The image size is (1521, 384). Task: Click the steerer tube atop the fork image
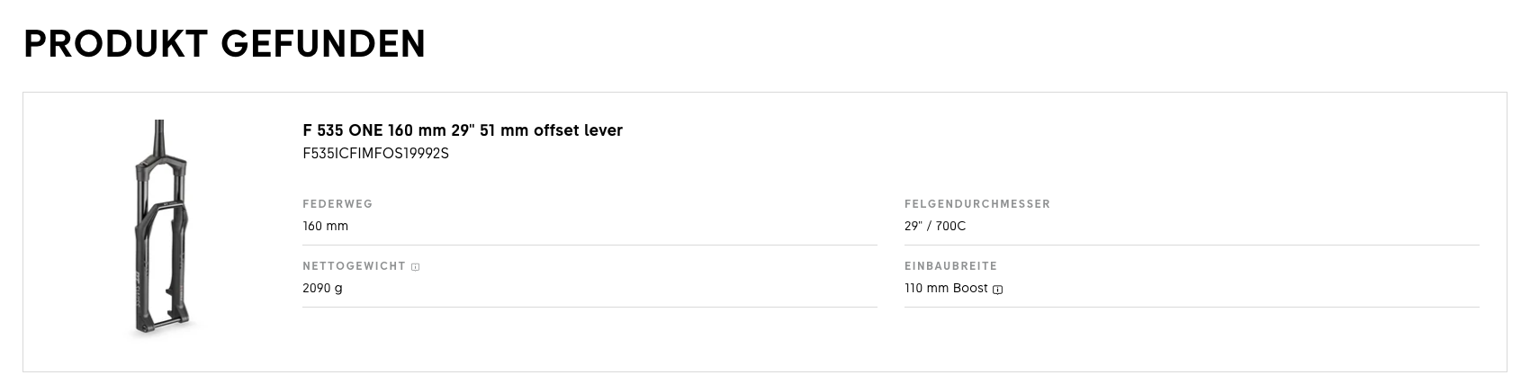coord(159,137)
